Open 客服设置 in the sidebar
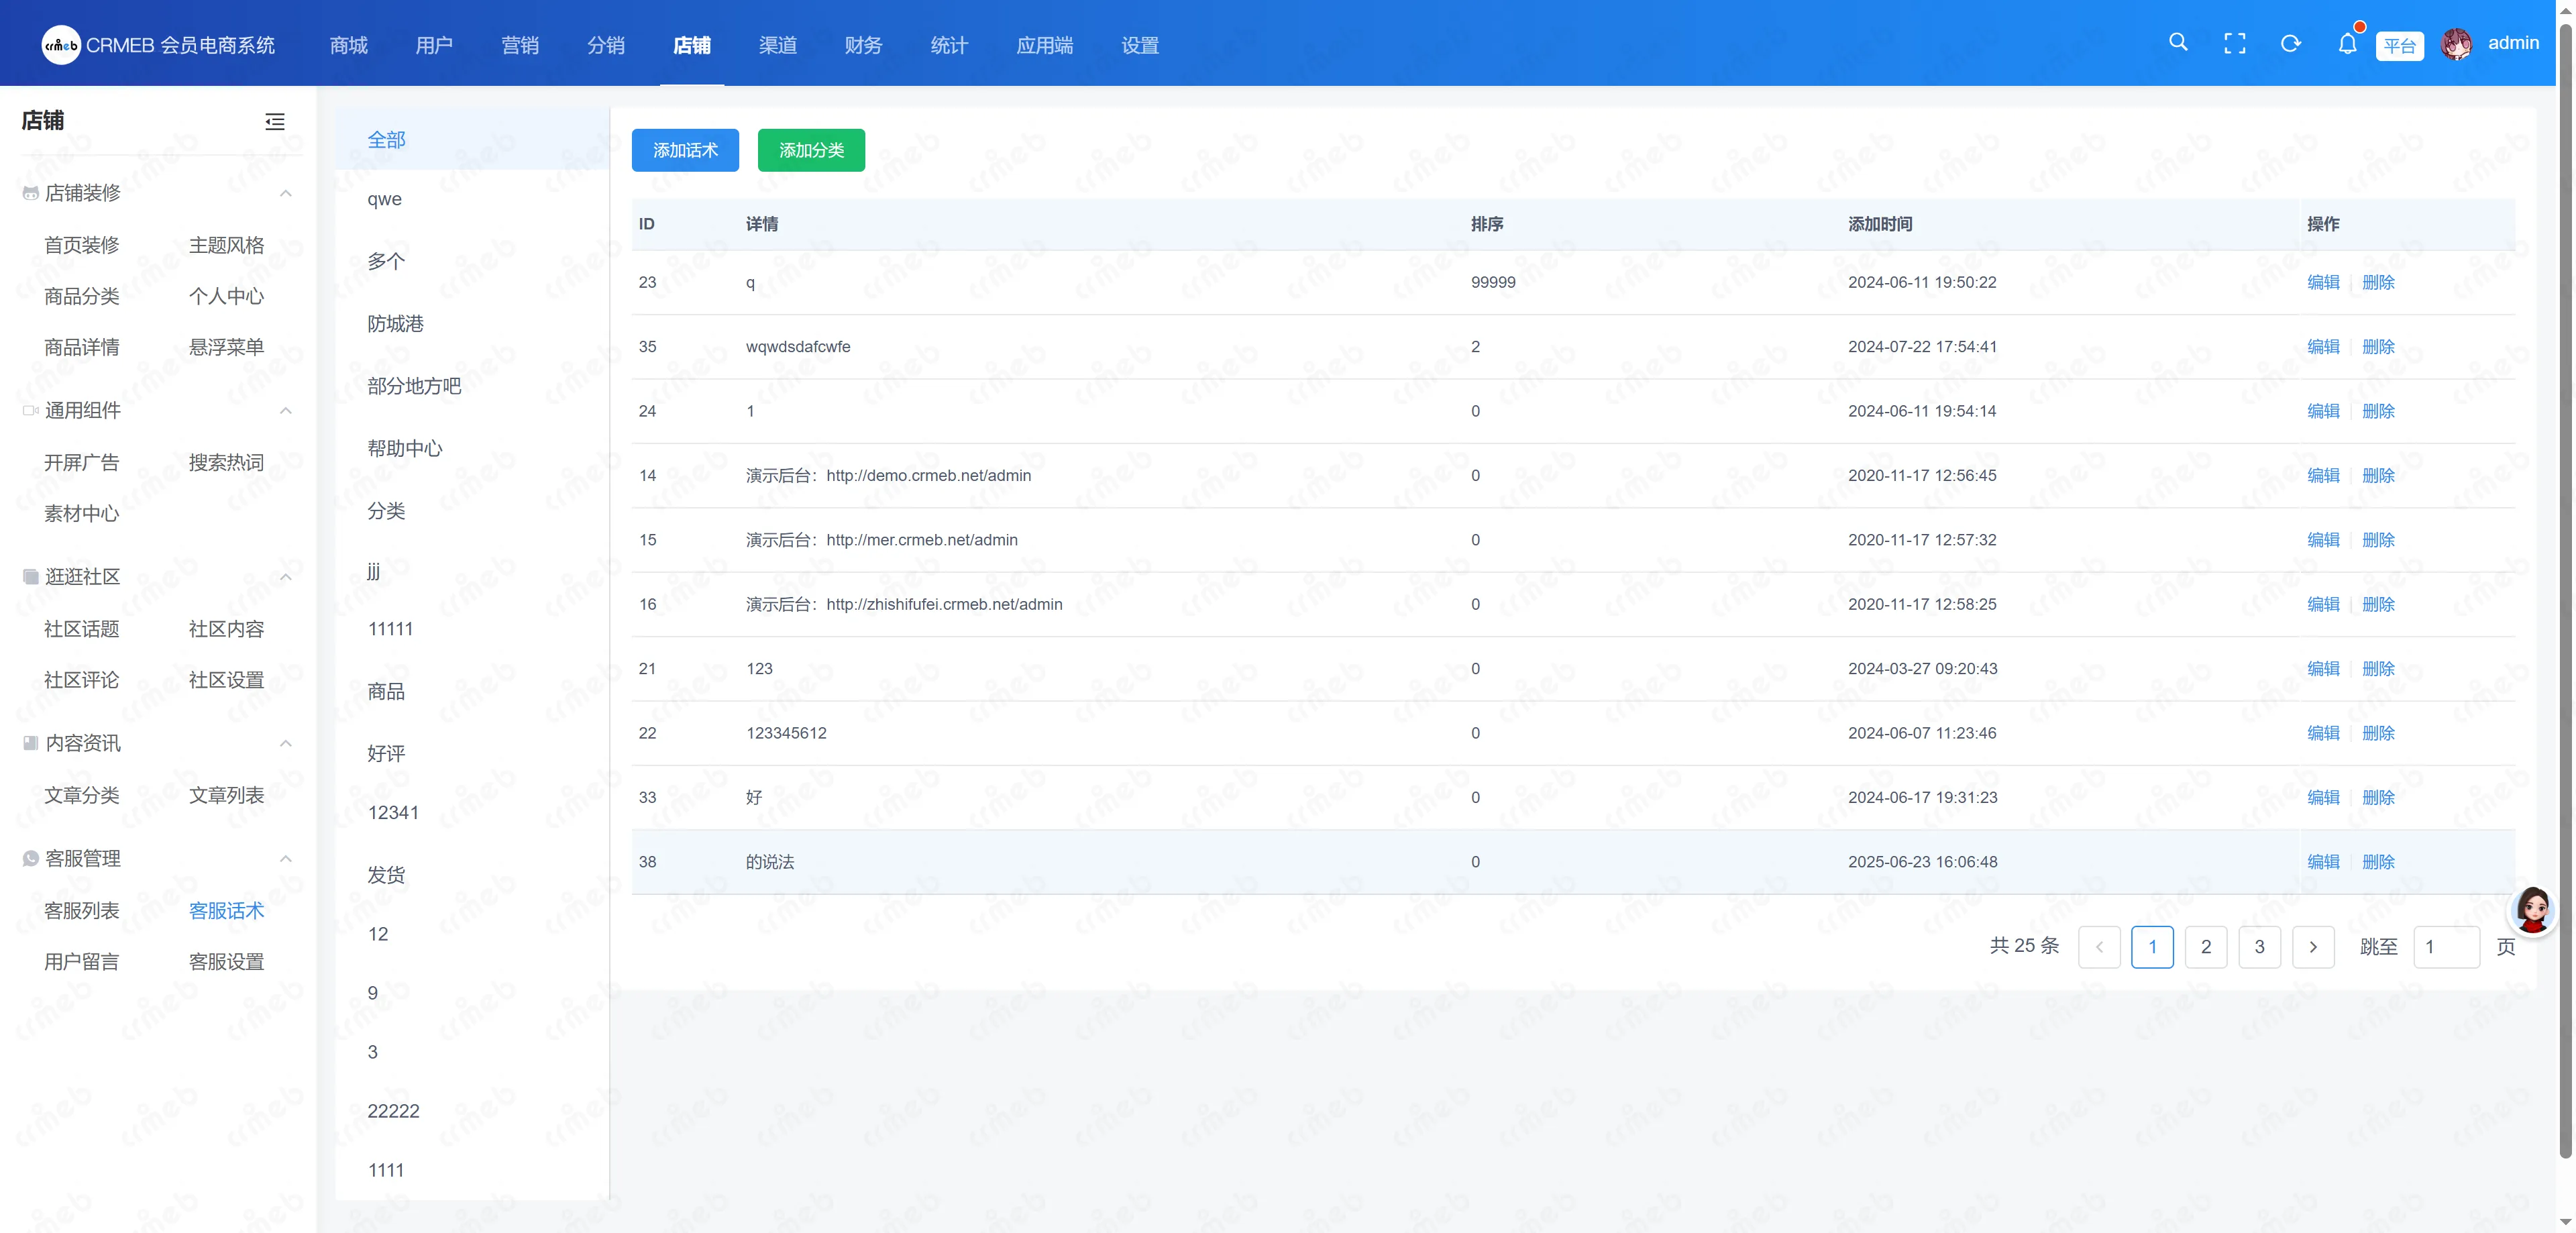 coord(227,962)
